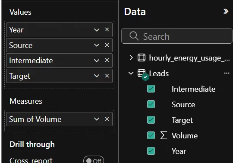Screen dimensions: 233x163
Task: Remove Source field from Values
Action: click(107, 45)
